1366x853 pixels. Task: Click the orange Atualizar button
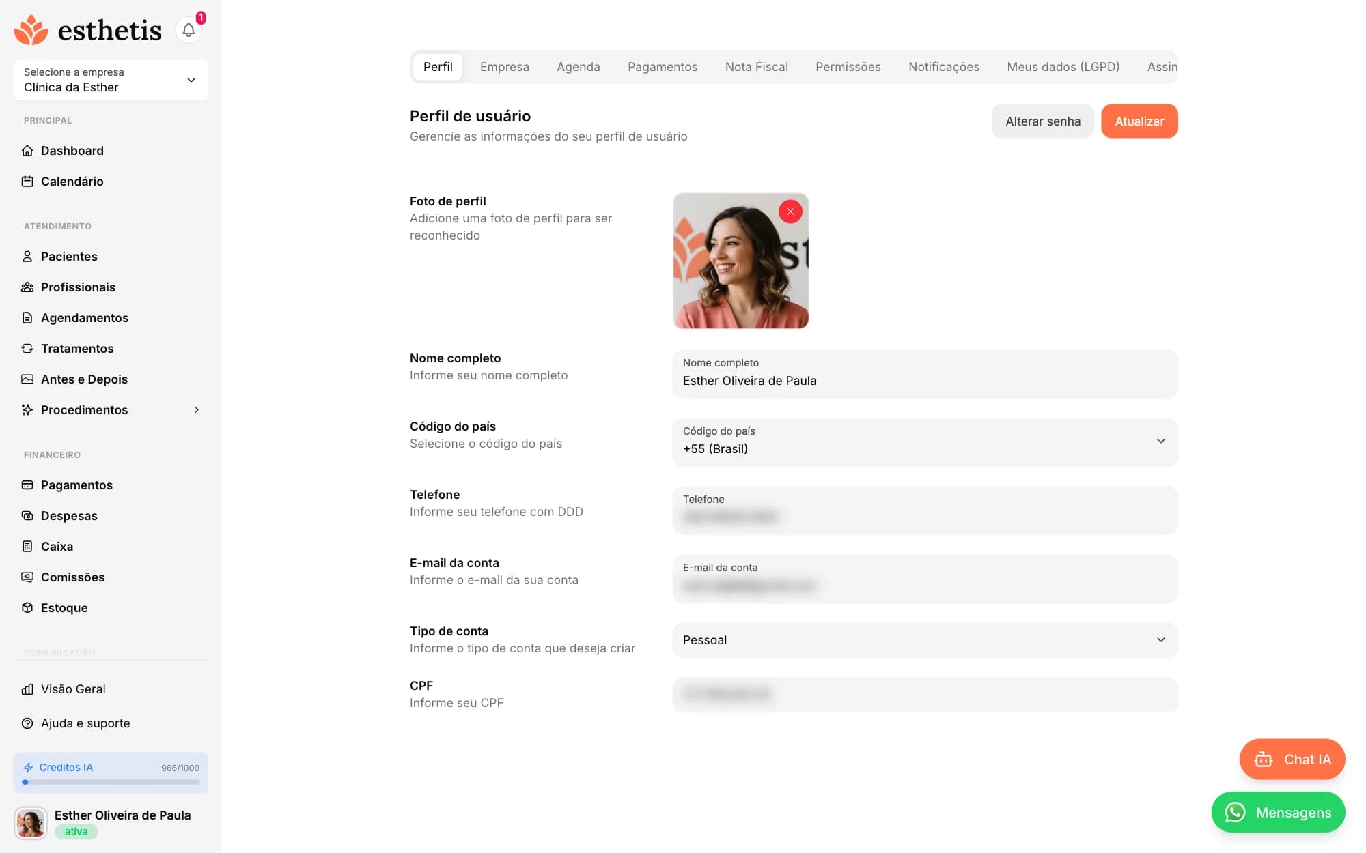1139,121
